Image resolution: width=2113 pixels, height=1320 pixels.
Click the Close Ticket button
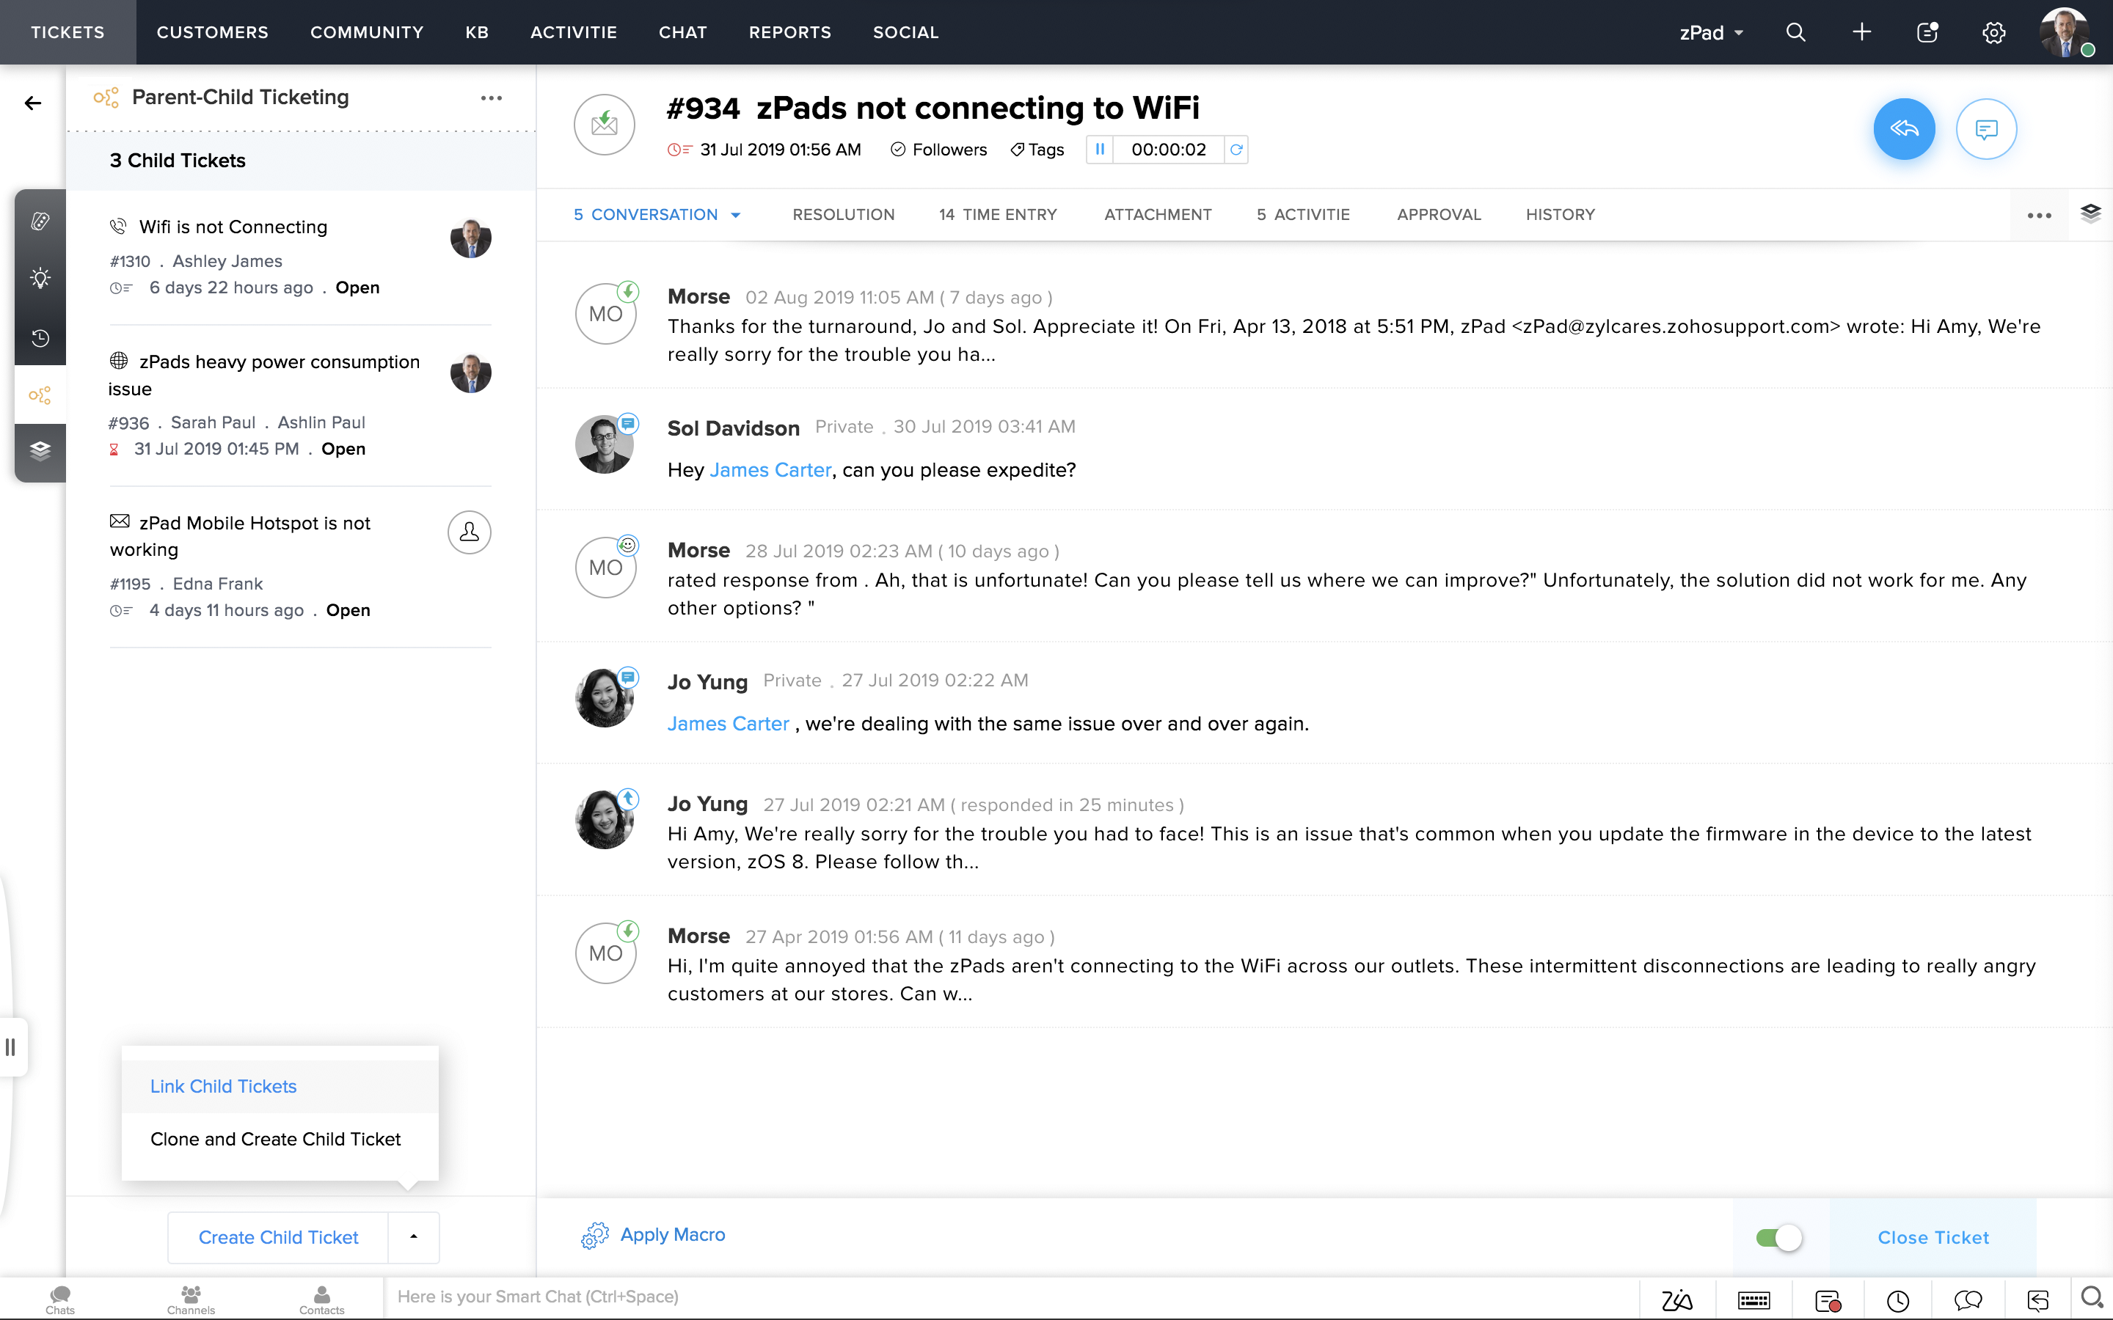pyautogui.click(x=1933, y=1238)
